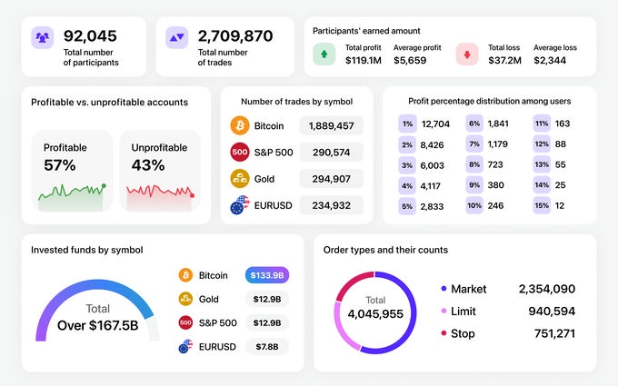The width and height of the screenshot is (618, 386).
Task: Click the S&P 500 trades count 290,574
Action: (332, 152)
